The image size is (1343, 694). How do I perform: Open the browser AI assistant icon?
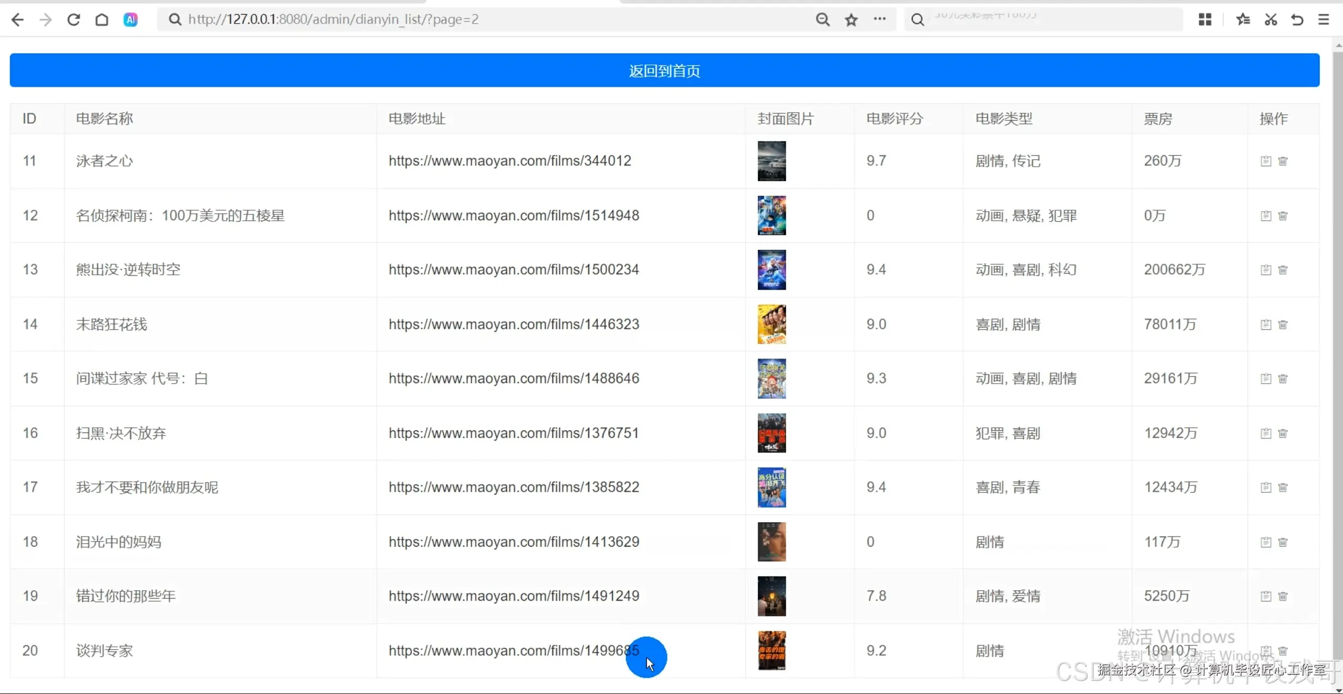pos(130,19)
